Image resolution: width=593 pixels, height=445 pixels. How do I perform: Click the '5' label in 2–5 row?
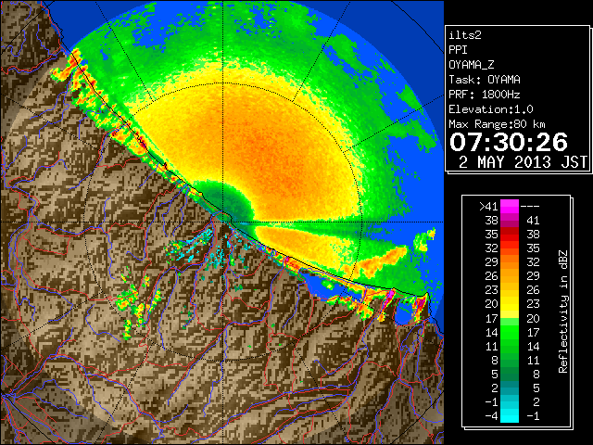click(536, 388)
